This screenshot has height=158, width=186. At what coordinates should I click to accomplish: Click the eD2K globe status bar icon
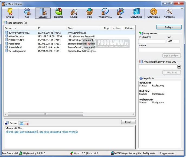coord(113,153)
